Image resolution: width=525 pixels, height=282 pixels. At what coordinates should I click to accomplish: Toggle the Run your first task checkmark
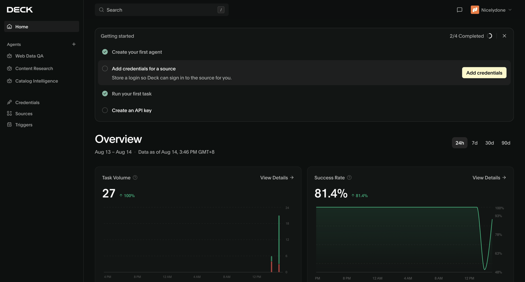pos(105,94)
